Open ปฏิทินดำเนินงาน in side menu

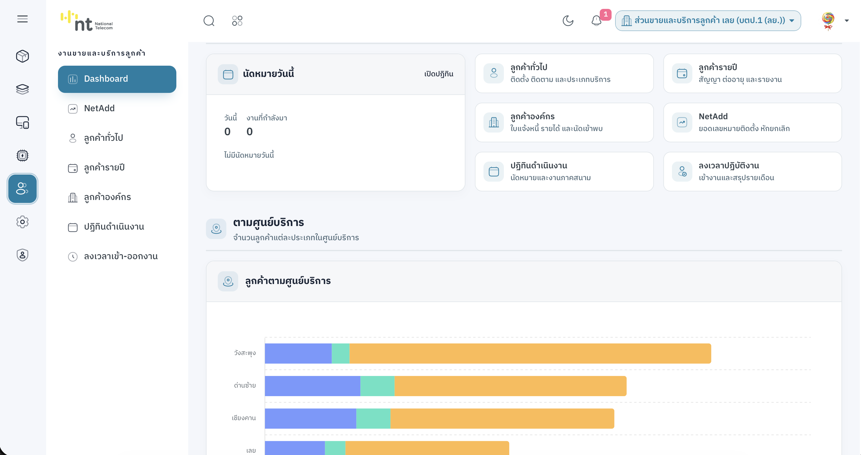[117, 227]
